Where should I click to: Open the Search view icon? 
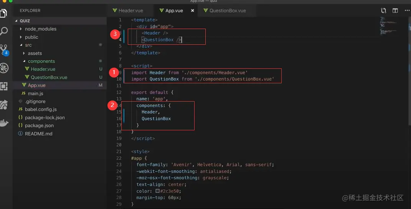click(4, 31)
